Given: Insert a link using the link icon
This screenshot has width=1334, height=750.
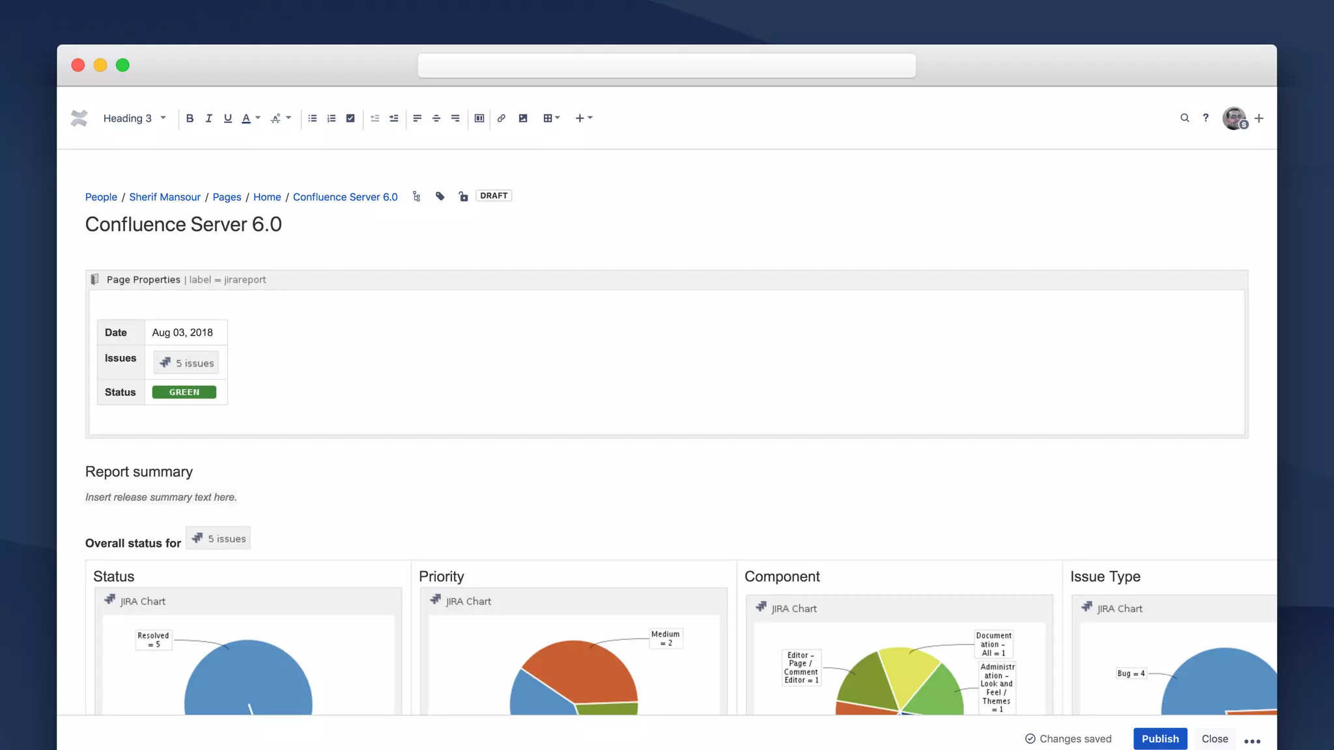Looking at the screenshot, I should tap(501, 118).
